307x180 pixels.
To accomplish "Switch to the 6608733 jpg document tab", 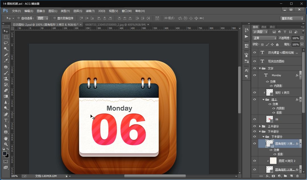I will 115,25.
